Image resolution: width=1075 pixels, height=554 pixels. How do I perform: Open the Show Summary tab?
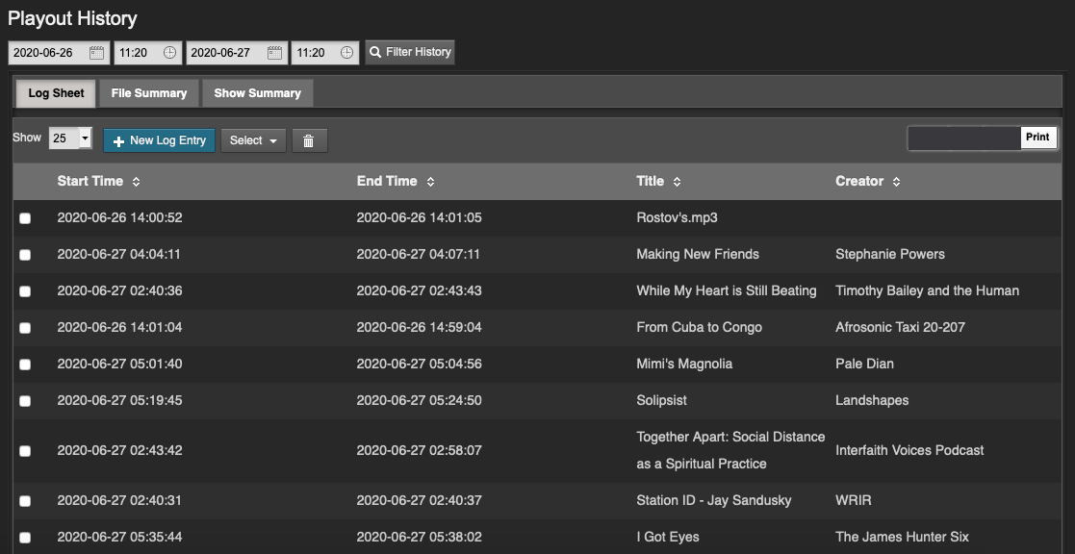(257, 93)
